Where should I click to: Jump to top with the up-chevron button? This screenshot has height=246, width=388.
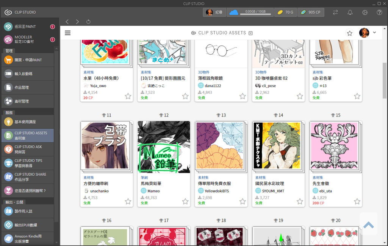click(x=368, y=225)
